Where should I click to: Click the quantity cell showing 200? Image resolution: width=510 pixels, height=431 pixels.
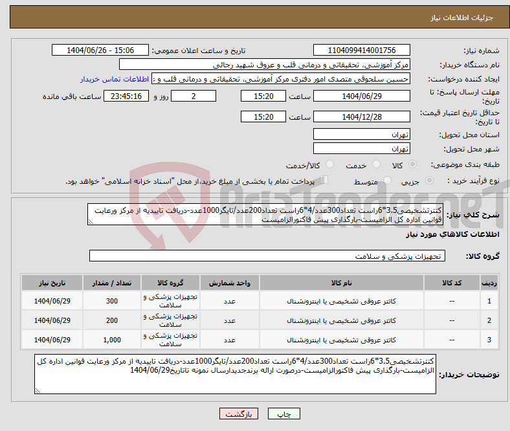112,320
